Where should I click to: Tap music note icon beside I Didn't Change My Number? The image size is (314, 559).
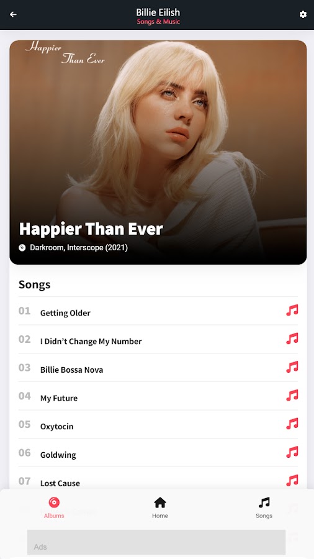click(292, 339)
